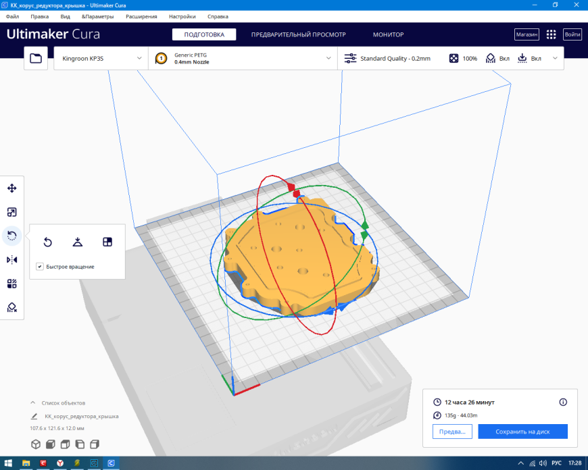This screenshot has width=588, height=470.
Task: Select the Move tool in left toolbar
Action: pos(12,188)
